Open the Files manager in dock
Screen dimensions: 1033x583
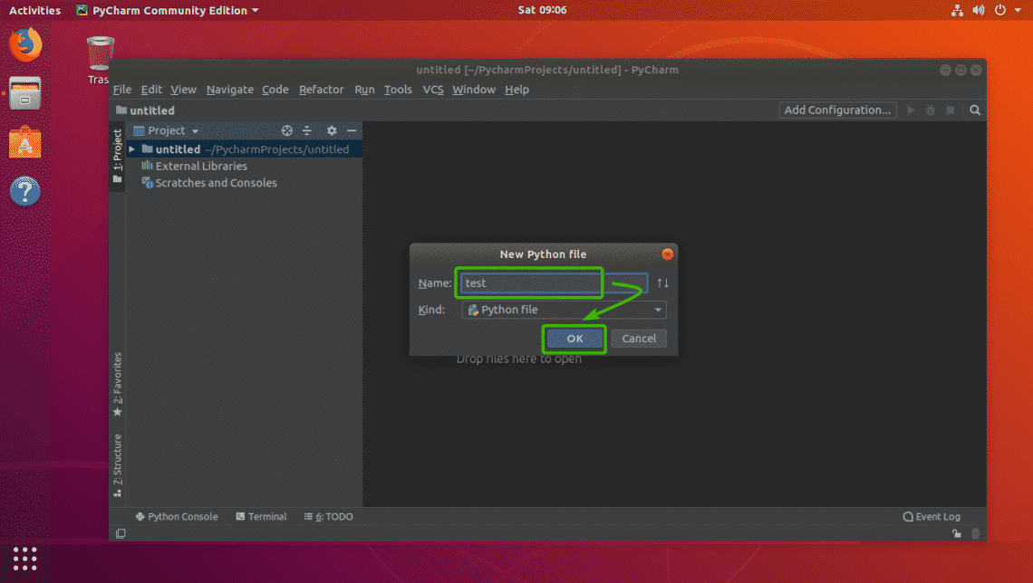click(25, 92)
